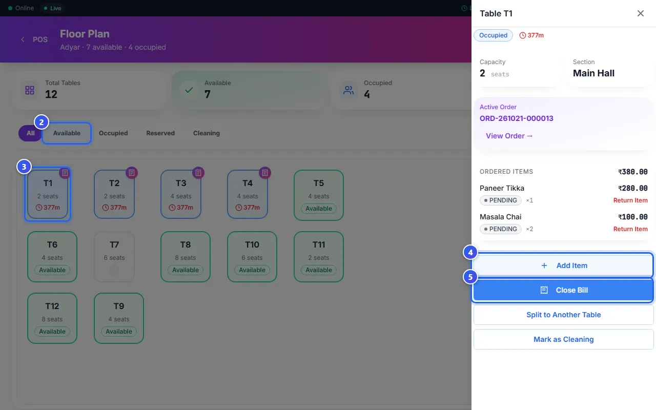656x410 pixels.
Task: Filter tables by Available
Action: pyautogui.click(x=67, y=133)
